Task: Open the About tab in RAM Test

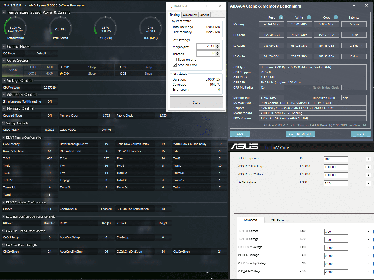Action: 205,15
